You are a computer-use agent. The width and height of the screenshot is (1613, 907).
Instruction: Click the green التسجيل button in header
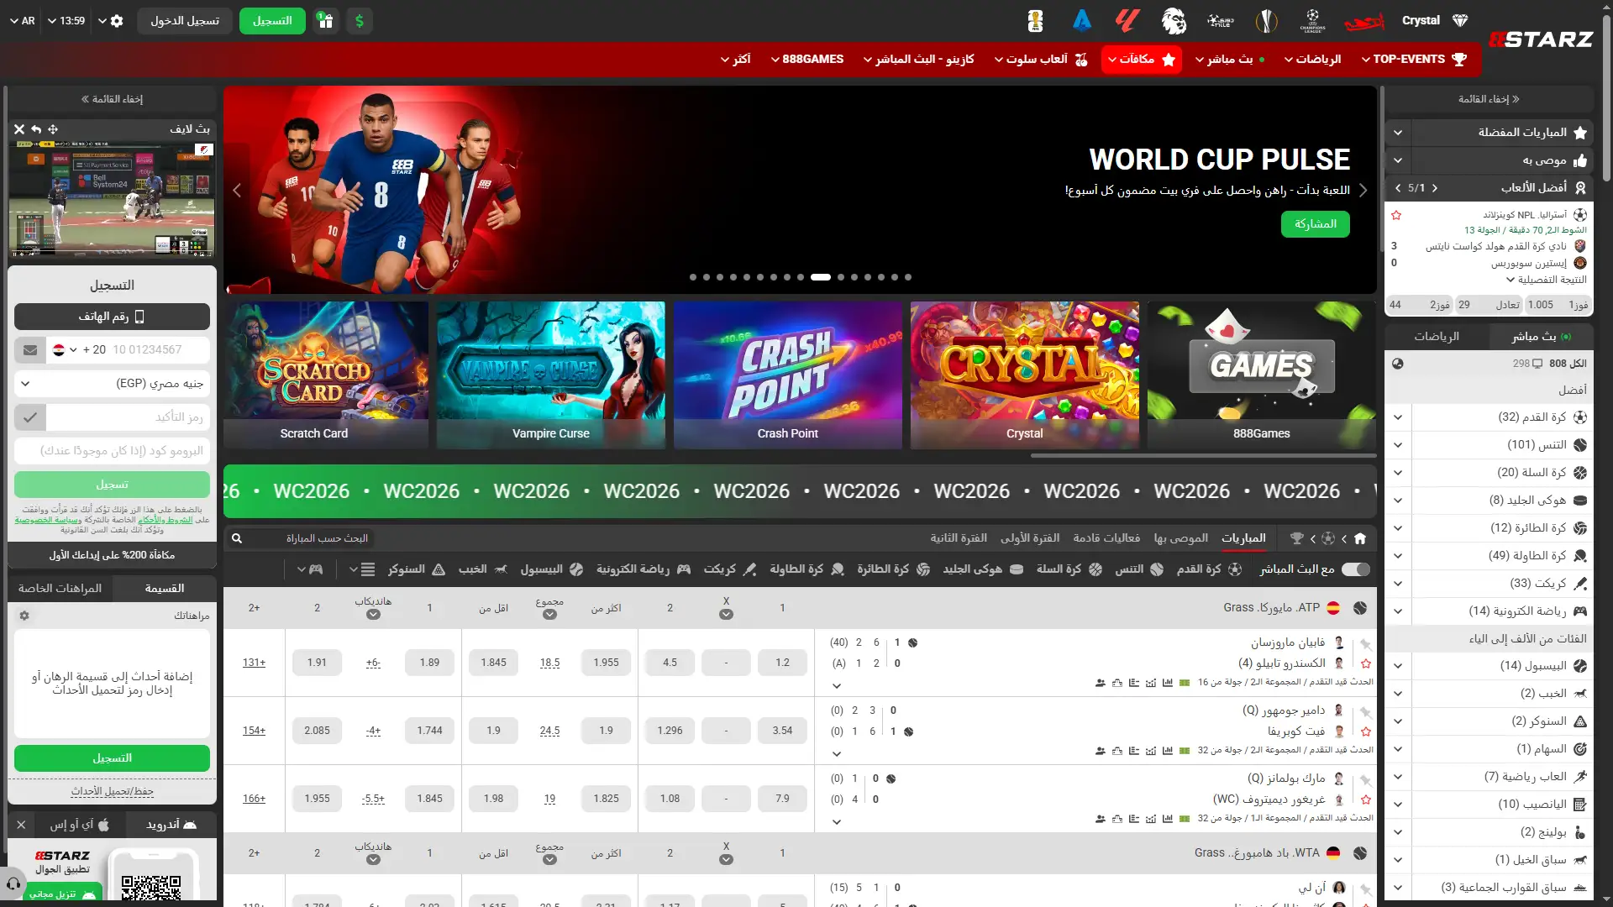[272, 21]
